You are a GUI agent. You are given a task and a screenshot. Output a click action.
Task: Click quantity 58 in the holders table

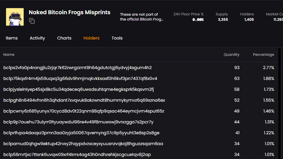(237, 90)
